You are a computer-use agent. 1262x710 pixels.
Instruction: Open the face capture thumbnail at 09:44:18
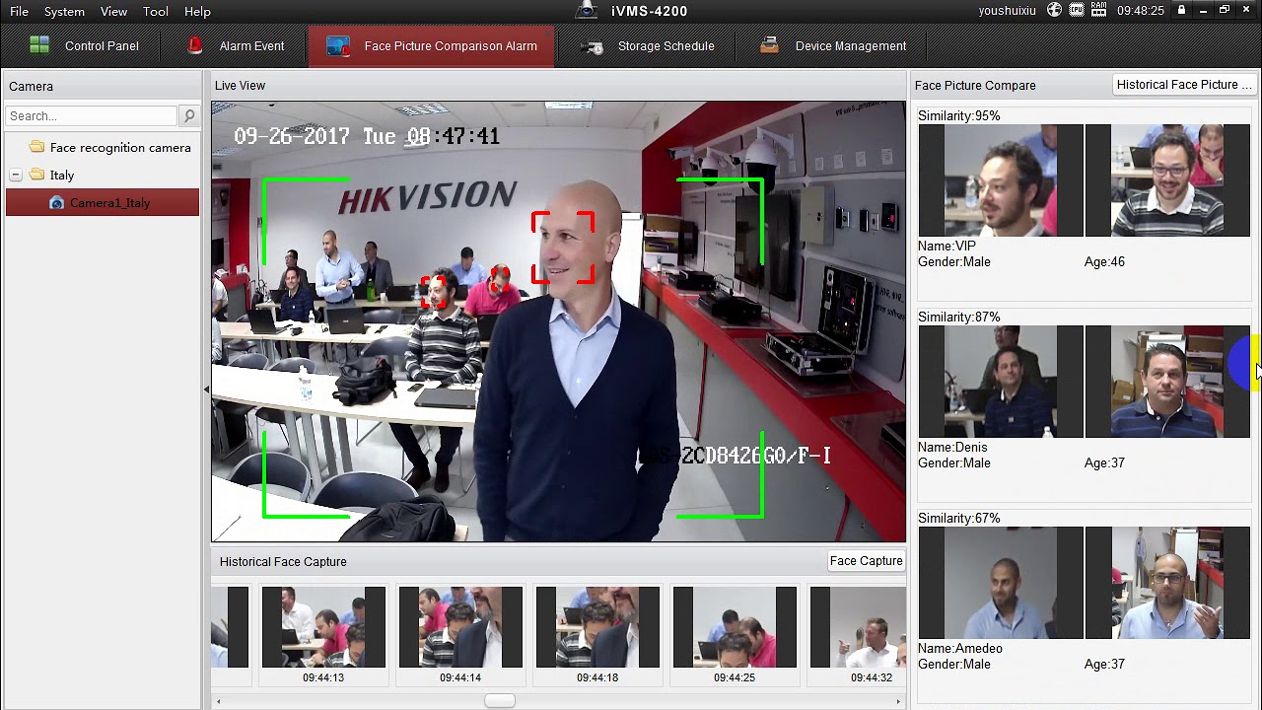coord(597,627)
